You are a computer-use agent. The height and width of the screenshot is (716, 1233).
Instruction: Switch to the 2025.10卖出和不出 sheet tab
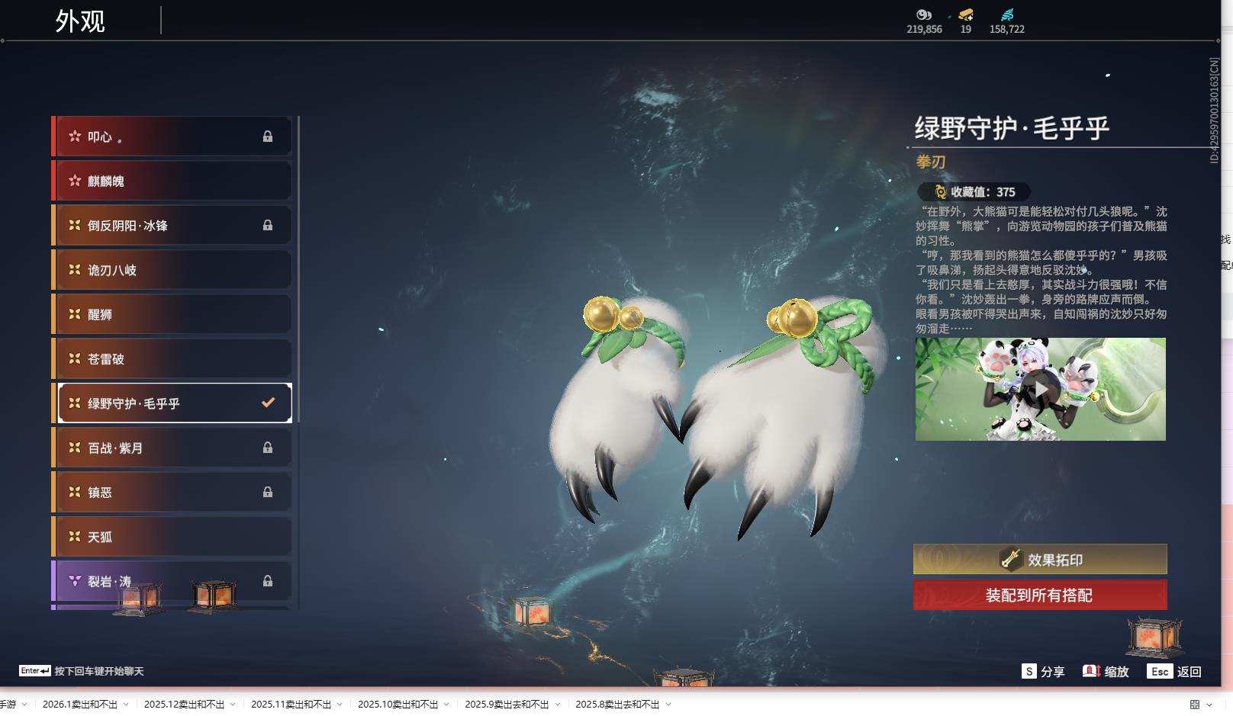point(398,705)
